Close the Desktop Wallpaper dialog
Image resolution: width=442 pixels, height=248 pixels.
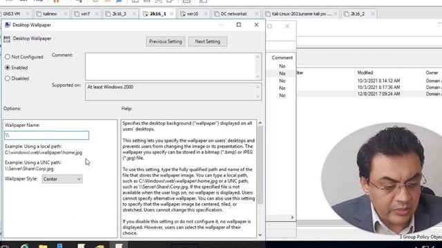(256, 25)
